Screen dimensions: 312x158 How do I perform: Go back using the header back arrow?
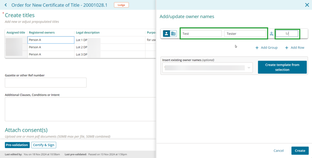coord(6,5)
